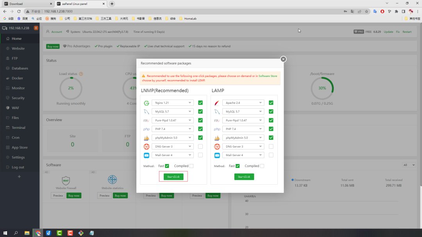The width and height of the screenshot is (422, 237).
Task: Click the Account link
Action: [x=57, y=32]
